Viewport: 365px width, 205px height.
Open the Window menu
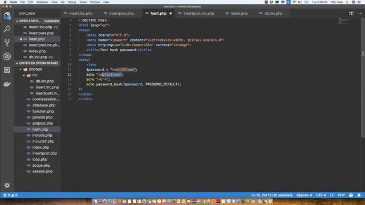tap(95, 2)
